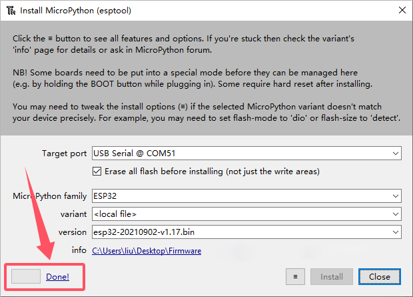413x297 pixels.
Task: Click esp32-20210902-v1.17.bin version field
Action: point(246,232)
